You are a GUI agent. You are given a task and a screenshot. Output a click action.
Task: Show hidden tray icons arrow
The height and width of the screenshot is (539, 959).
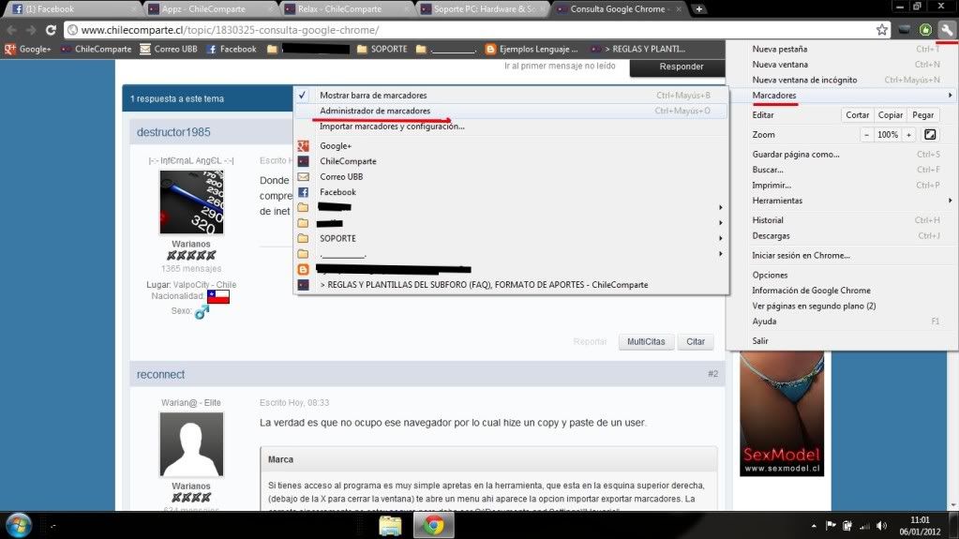pos(814,526)
